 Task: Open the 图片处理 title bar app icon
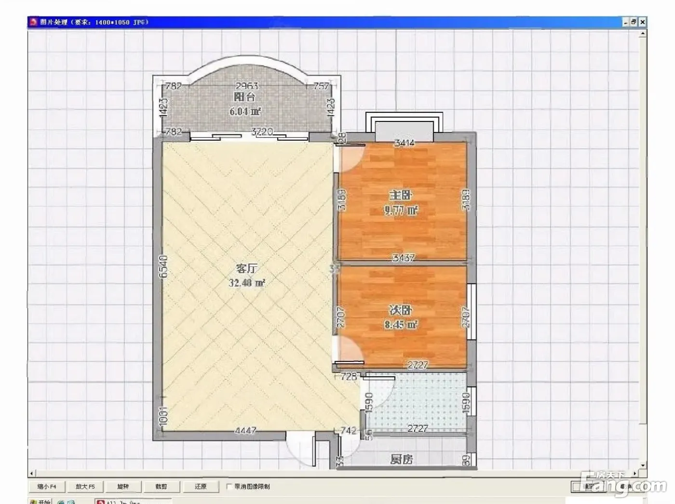pos(34,22)
